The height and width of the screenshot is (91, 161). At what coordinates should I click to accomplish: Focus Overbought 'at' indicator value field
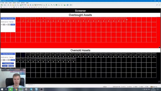click(x=4, y=25)
